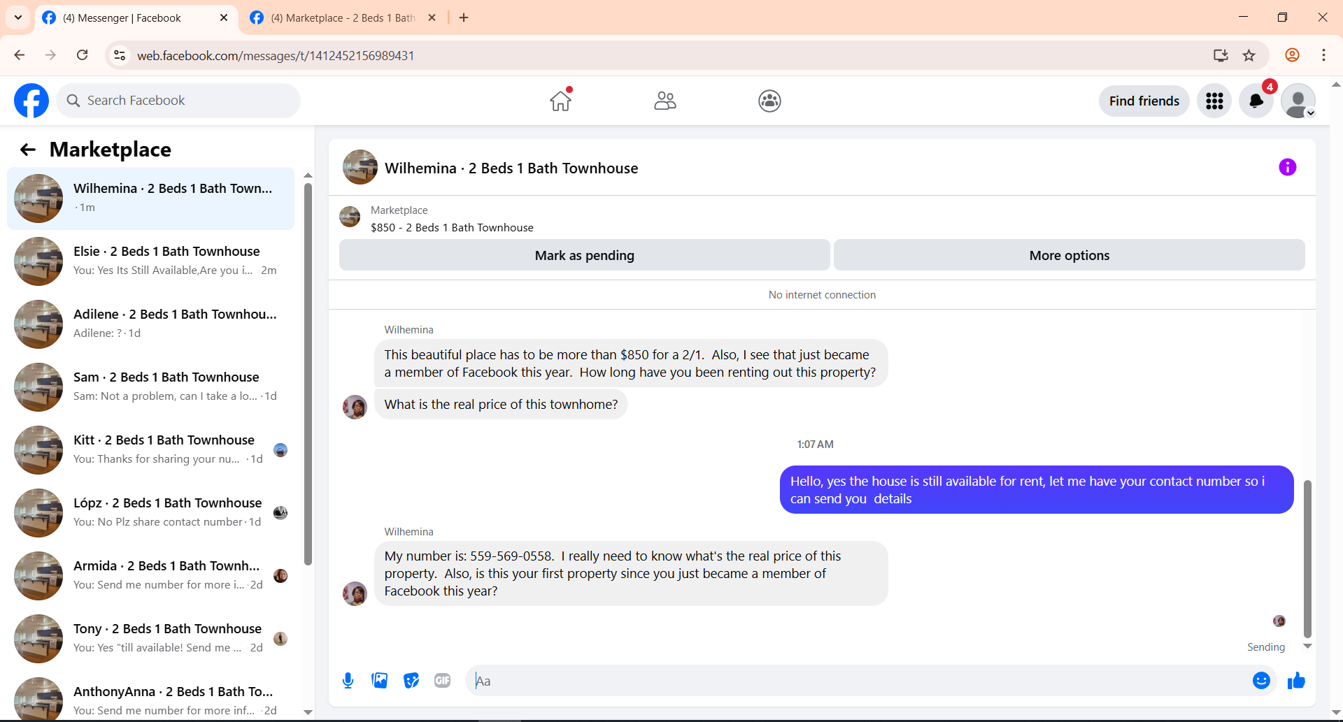Open the emoji picker smiley icon
This screenshot has width=1343, height=722.
[1261, 680]
